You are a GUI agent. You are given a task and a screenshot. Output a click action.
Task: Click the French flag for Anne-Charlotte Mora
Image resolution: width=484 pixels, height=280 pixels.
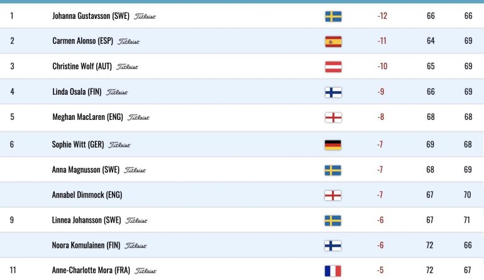[333, 271]
